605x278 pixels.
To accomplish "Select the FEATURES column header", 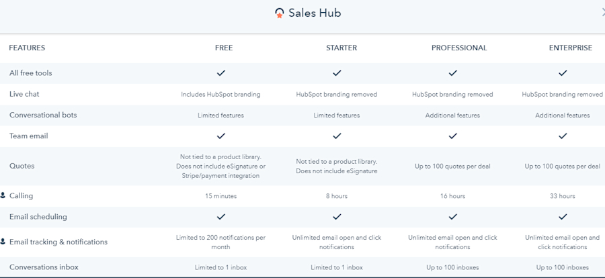I will click(x=27, y=48).
